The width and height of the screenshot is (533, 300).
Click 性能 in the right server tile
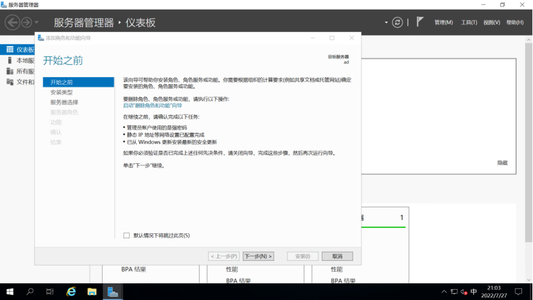click(x=336, y=269)
